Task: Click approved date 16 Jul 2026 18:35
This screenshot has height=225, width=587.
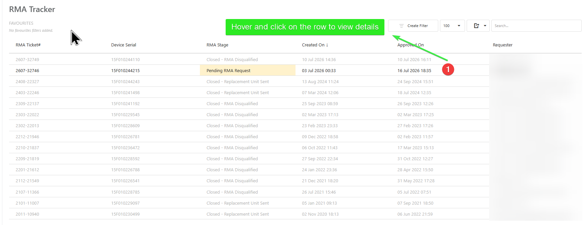Action: (414, 70)
